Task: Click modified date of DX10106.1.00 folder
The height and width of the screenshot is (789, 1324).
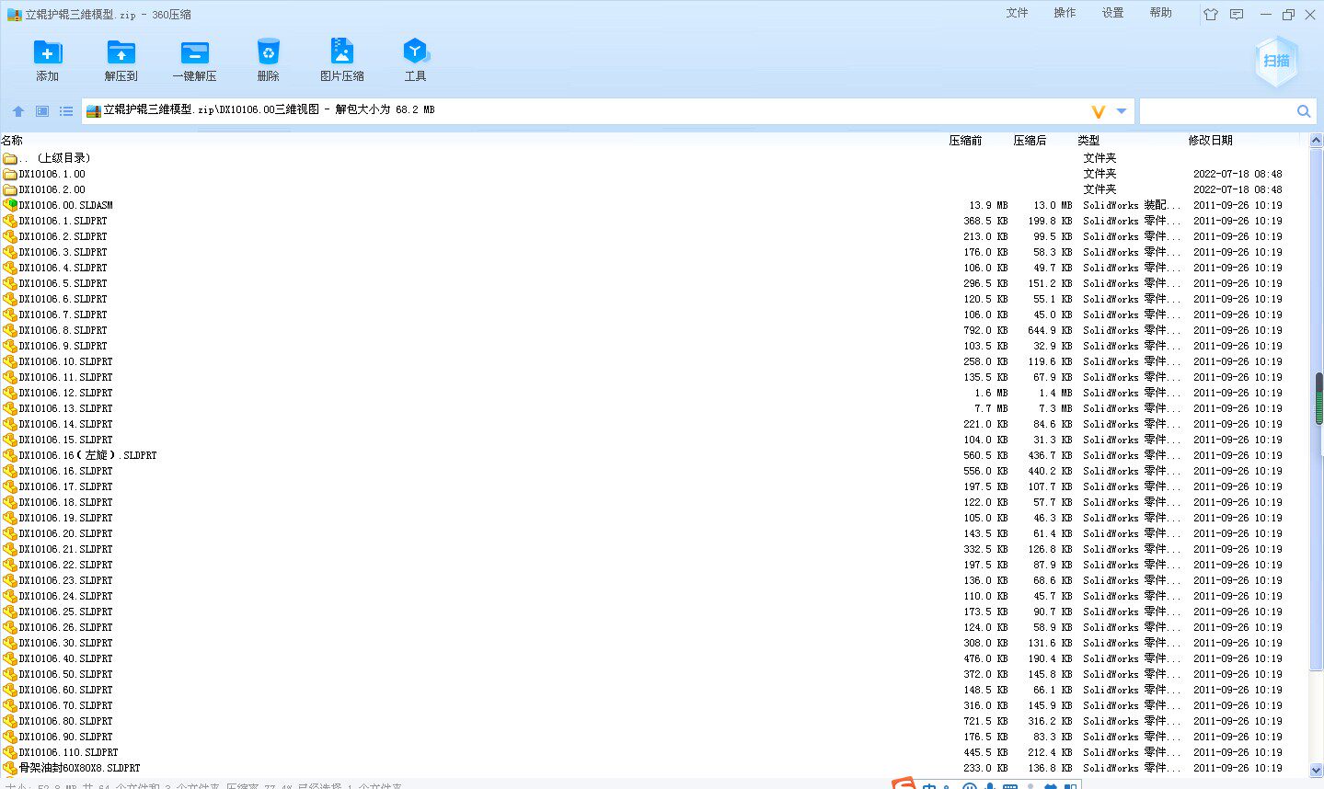Action: click(1238, 174)
